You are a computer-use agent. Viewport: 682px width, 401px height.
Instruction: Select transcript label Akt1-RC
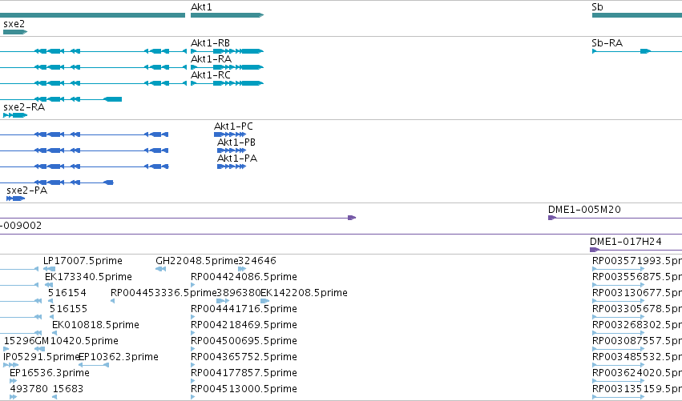pos(211,75)
